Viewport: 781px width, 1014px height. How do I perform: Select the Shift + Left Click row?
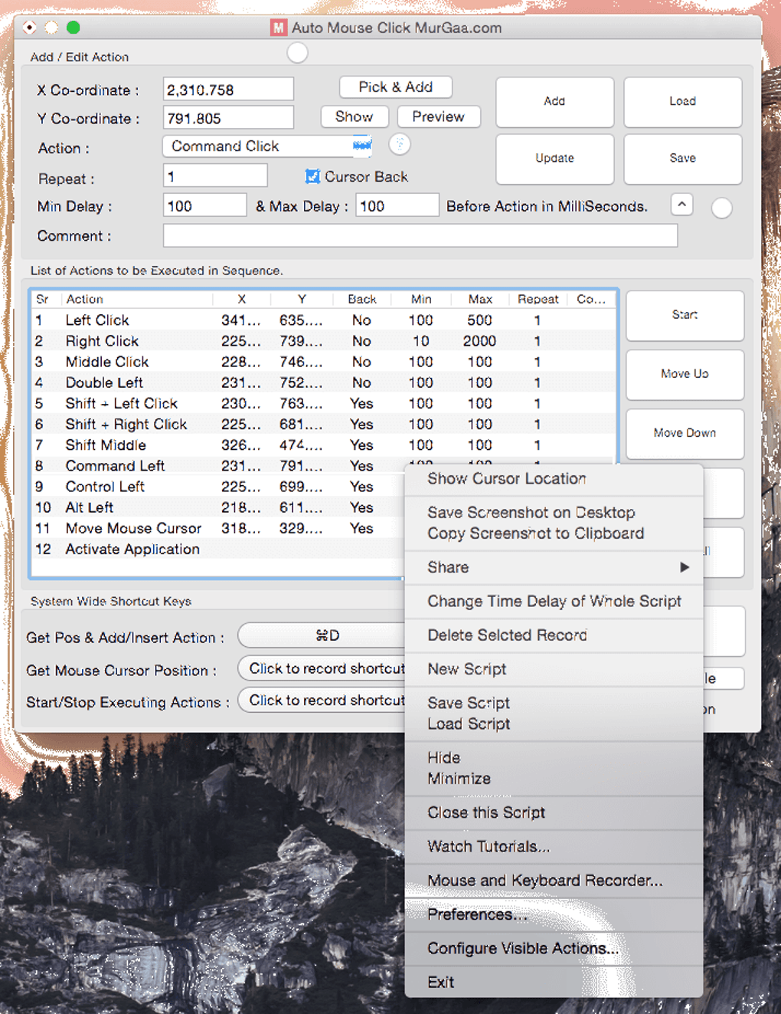[x=323, y=403]
